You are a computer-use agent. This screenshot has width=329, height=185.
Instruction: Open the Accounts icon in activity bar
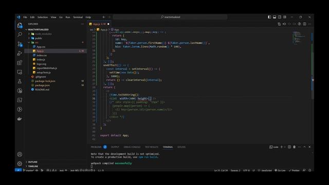coord(20,154)
